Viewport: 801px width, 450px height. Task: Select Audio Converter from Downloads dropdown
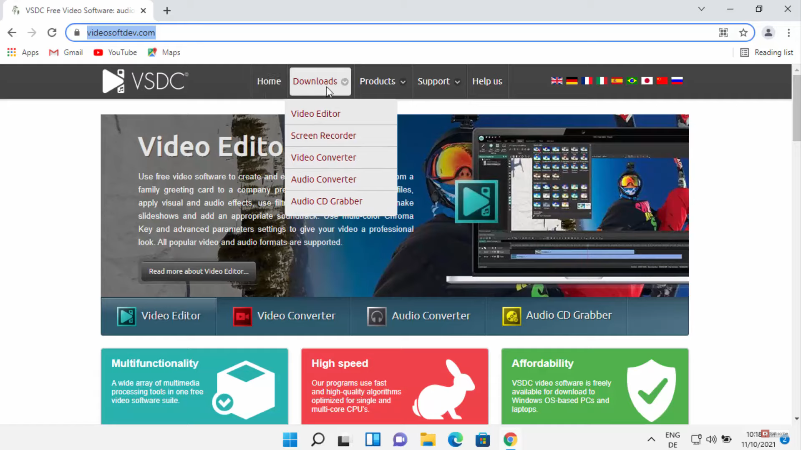[341, 180]
